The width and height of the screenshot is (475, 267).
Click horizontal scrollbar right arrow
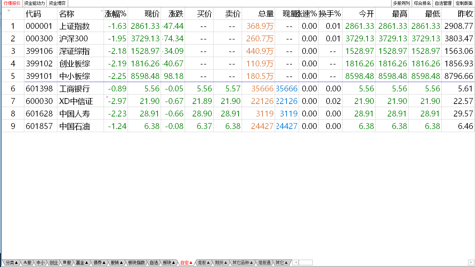pyautogui.click(x=471, y=262)
